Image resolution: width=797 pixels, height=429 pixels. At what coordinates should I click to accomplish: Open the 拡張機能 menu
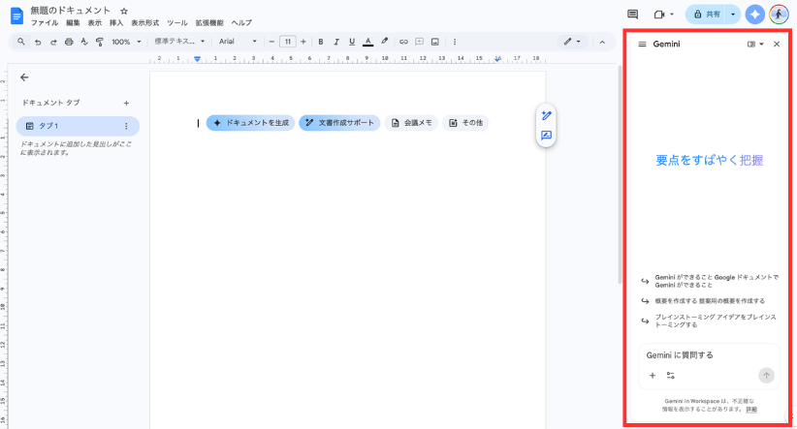pos(209,23)
